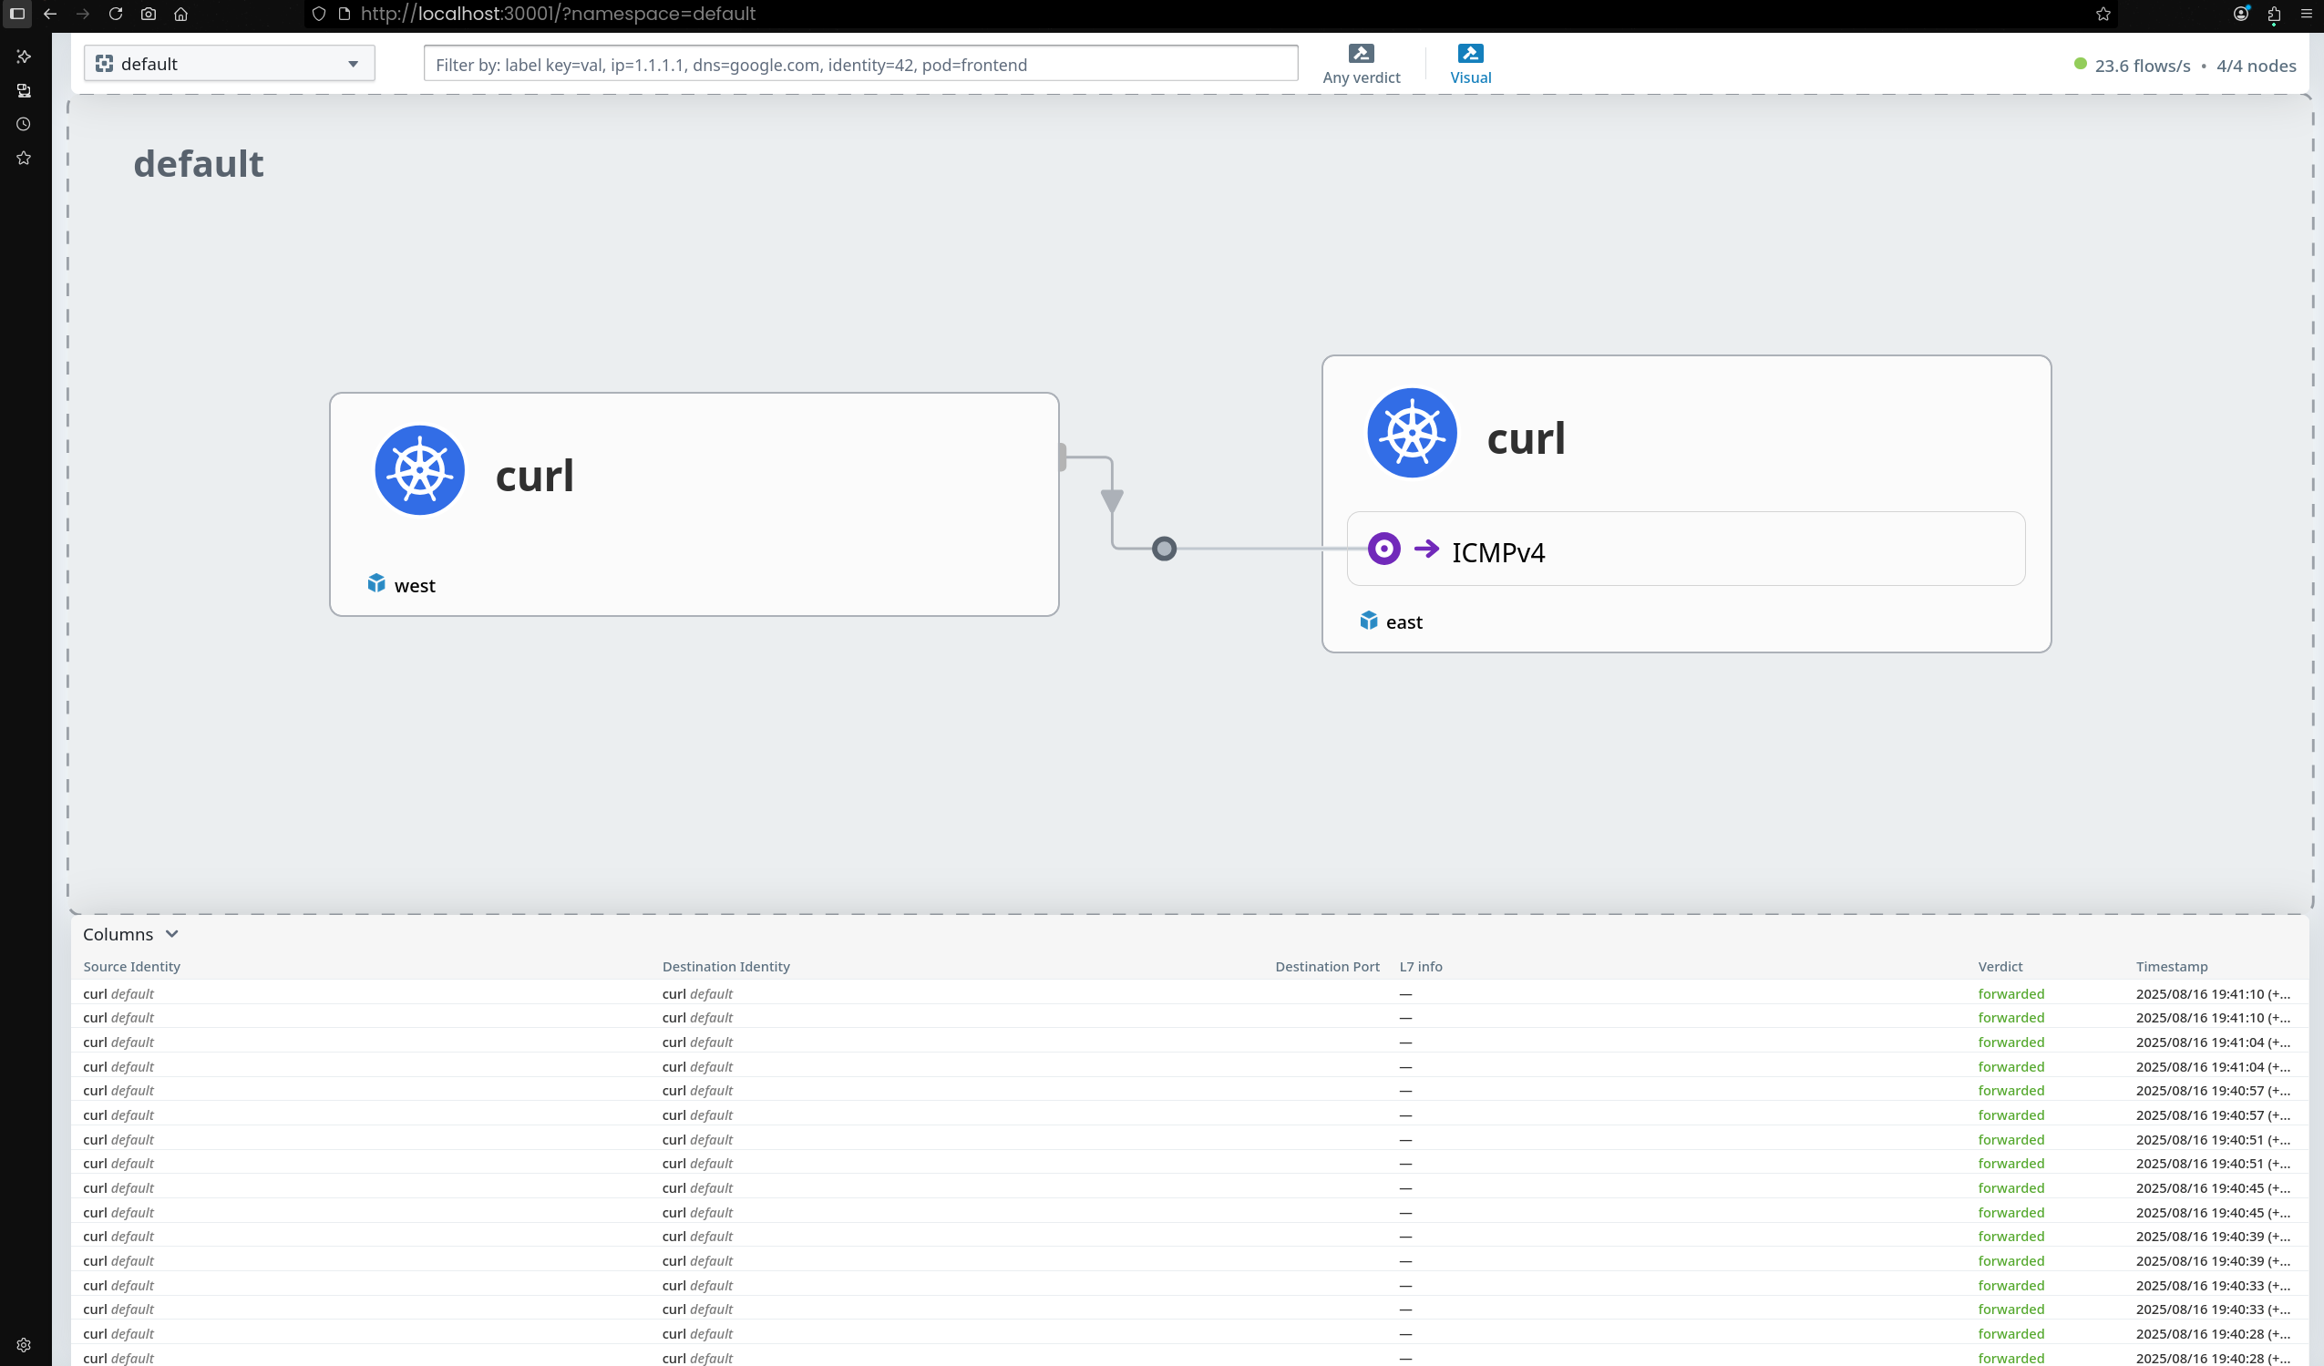Click the default namespace heading on map
The width and height of the screenshot is (2324, 1366).
(199, 164)
